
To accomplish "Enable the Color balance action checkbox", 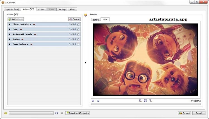I will [x=78, y=44].
